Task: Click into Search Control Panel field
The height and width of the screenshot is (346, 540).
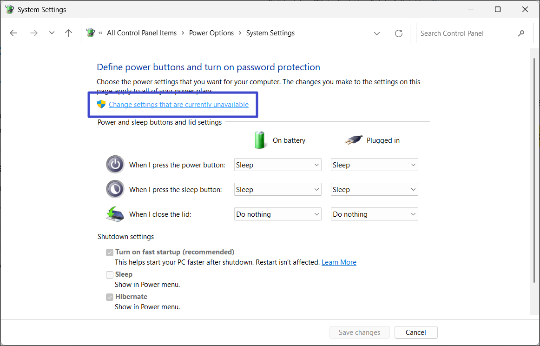Action: click(465, 33)
